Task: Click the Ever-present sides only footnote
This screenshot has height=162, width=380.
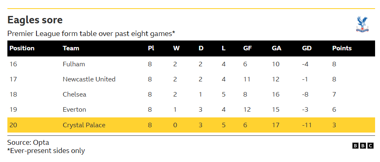Action: point(46,151)
